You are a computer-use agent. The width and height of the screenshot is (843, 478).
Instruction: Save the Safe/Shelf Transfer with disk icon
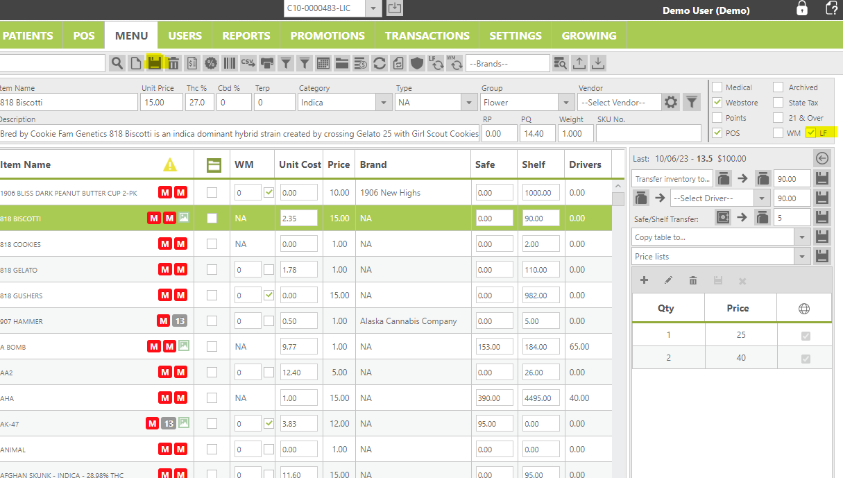click(x=823, y=217)
